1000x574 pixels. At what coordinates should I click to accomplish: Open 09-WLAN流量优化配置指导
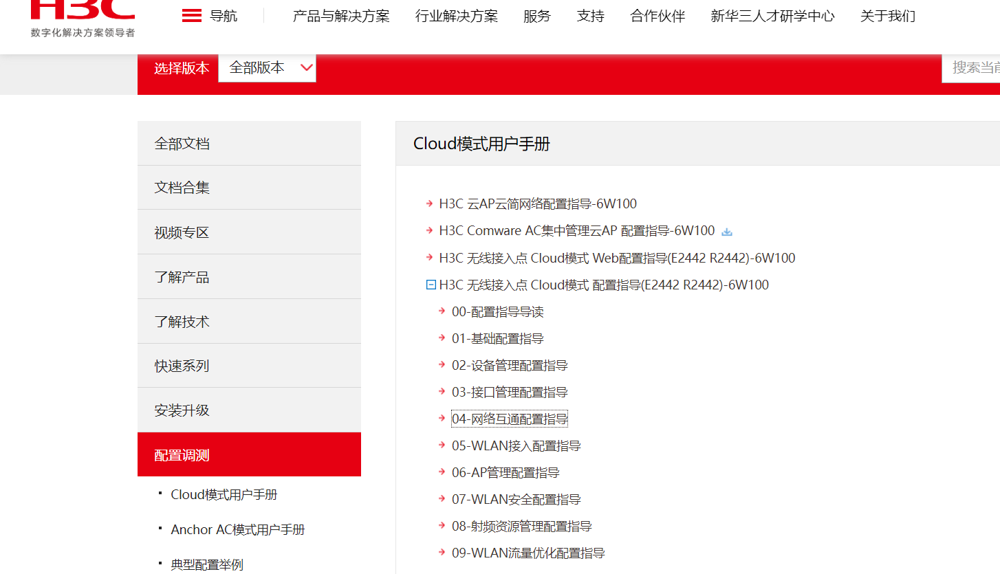pos(528,553)
